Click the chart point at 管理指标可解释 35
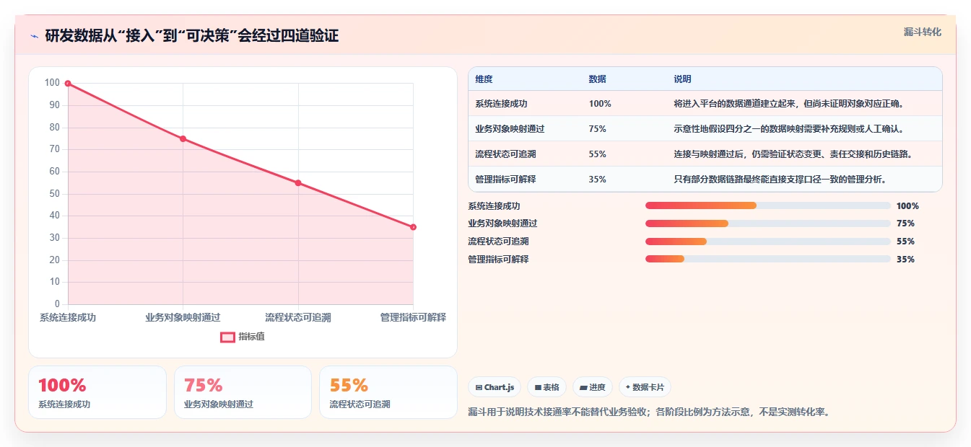This screenshot has height=447, width=971. click(x=413, y=227)
